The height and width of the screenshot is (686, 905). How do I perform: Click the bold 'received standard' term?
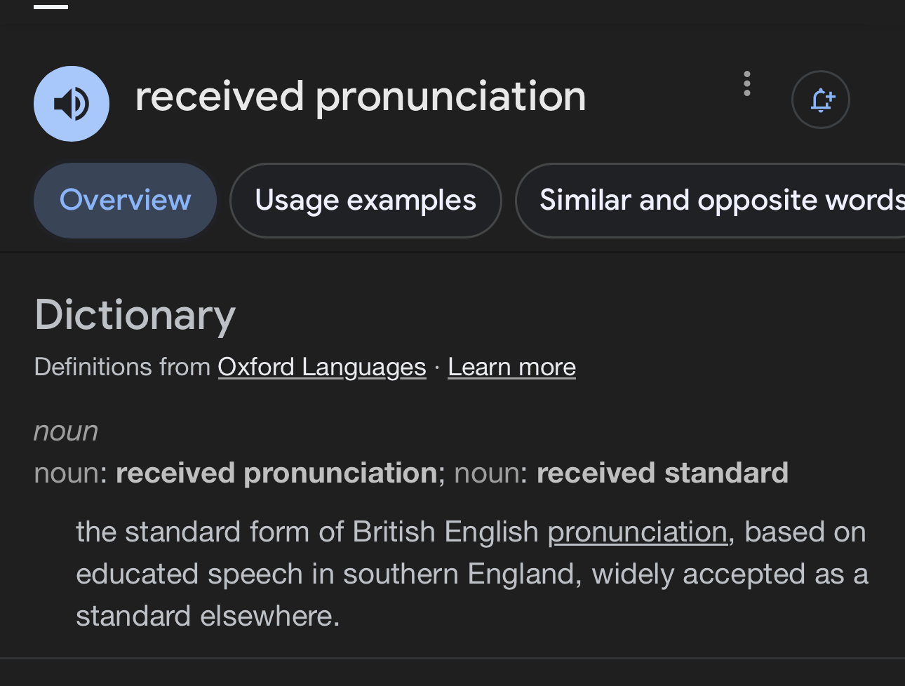[662, 473]
